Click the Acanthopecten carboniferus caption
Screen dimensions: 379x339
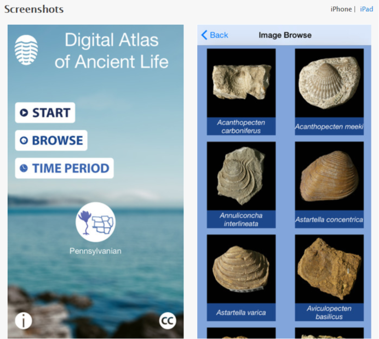[x=241, y=126]
